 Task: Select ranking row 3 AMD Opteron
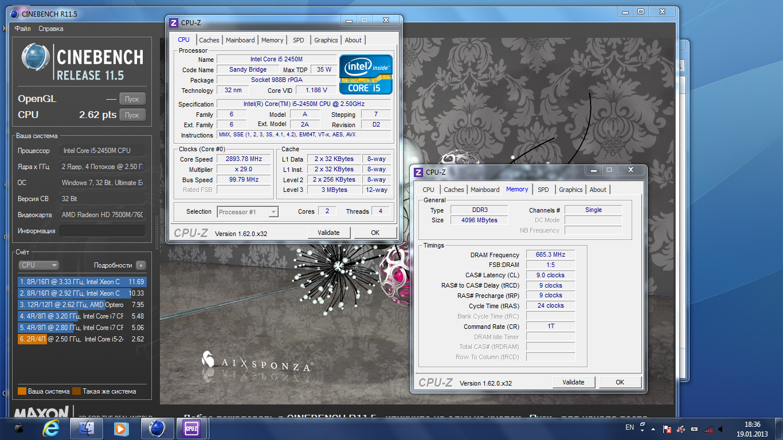coord(82,305)
